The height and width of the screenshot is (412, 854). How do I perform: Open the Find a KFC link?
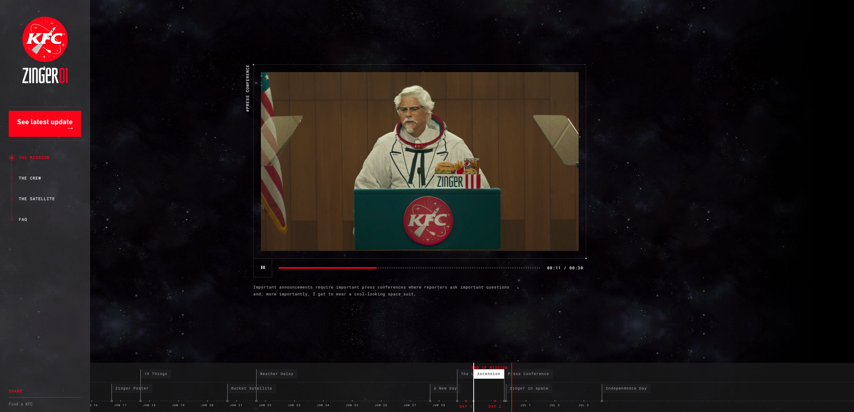coord(21,404)
